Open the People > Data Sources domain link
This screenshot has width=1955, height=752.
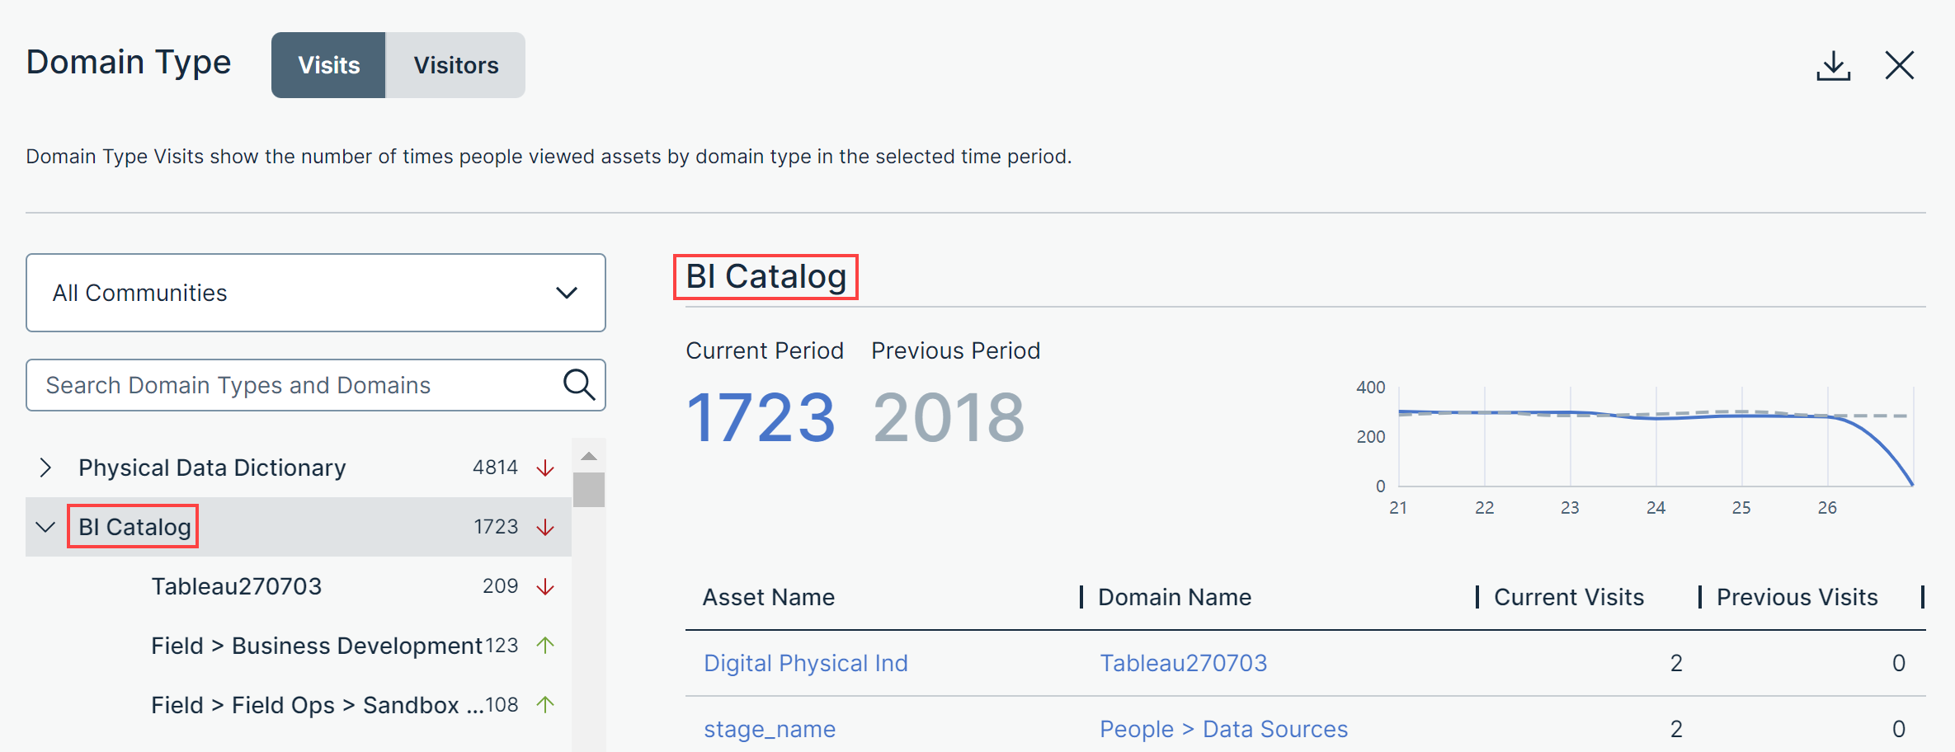(x=1222, y=729)
